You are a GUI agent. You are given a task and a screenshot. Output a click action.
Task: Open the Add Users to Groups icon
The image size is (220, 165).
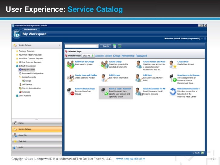[x=70, y=65]
